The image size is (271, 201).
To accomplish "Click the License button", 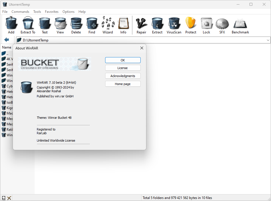I will [x=123, y=68].
